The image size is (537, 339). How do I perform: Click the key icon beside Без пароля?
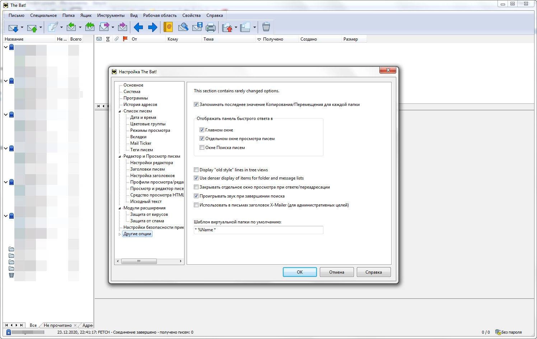pos(498,332)
